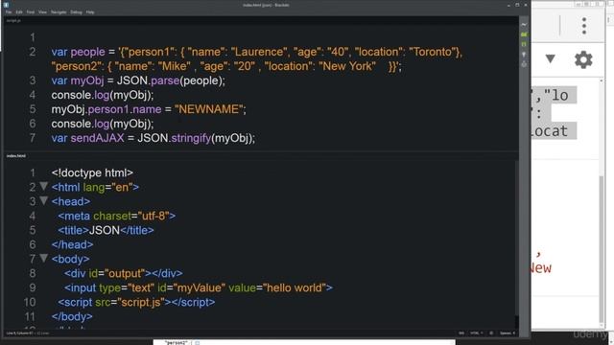This screenshot has width=614, height=345.
Task: Click the INS insert mode indicator
Action: [461, 333]
